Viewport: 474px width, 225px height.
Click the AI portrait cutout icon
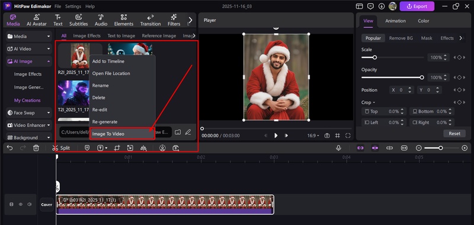(x=162, y=148)
